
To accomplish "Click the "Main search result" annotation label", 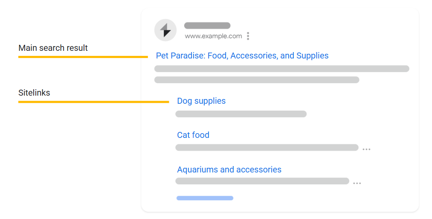I will (x=53, y=48).
